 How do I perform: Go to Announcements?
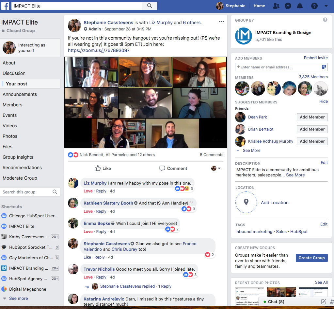(x=20, y=94)
